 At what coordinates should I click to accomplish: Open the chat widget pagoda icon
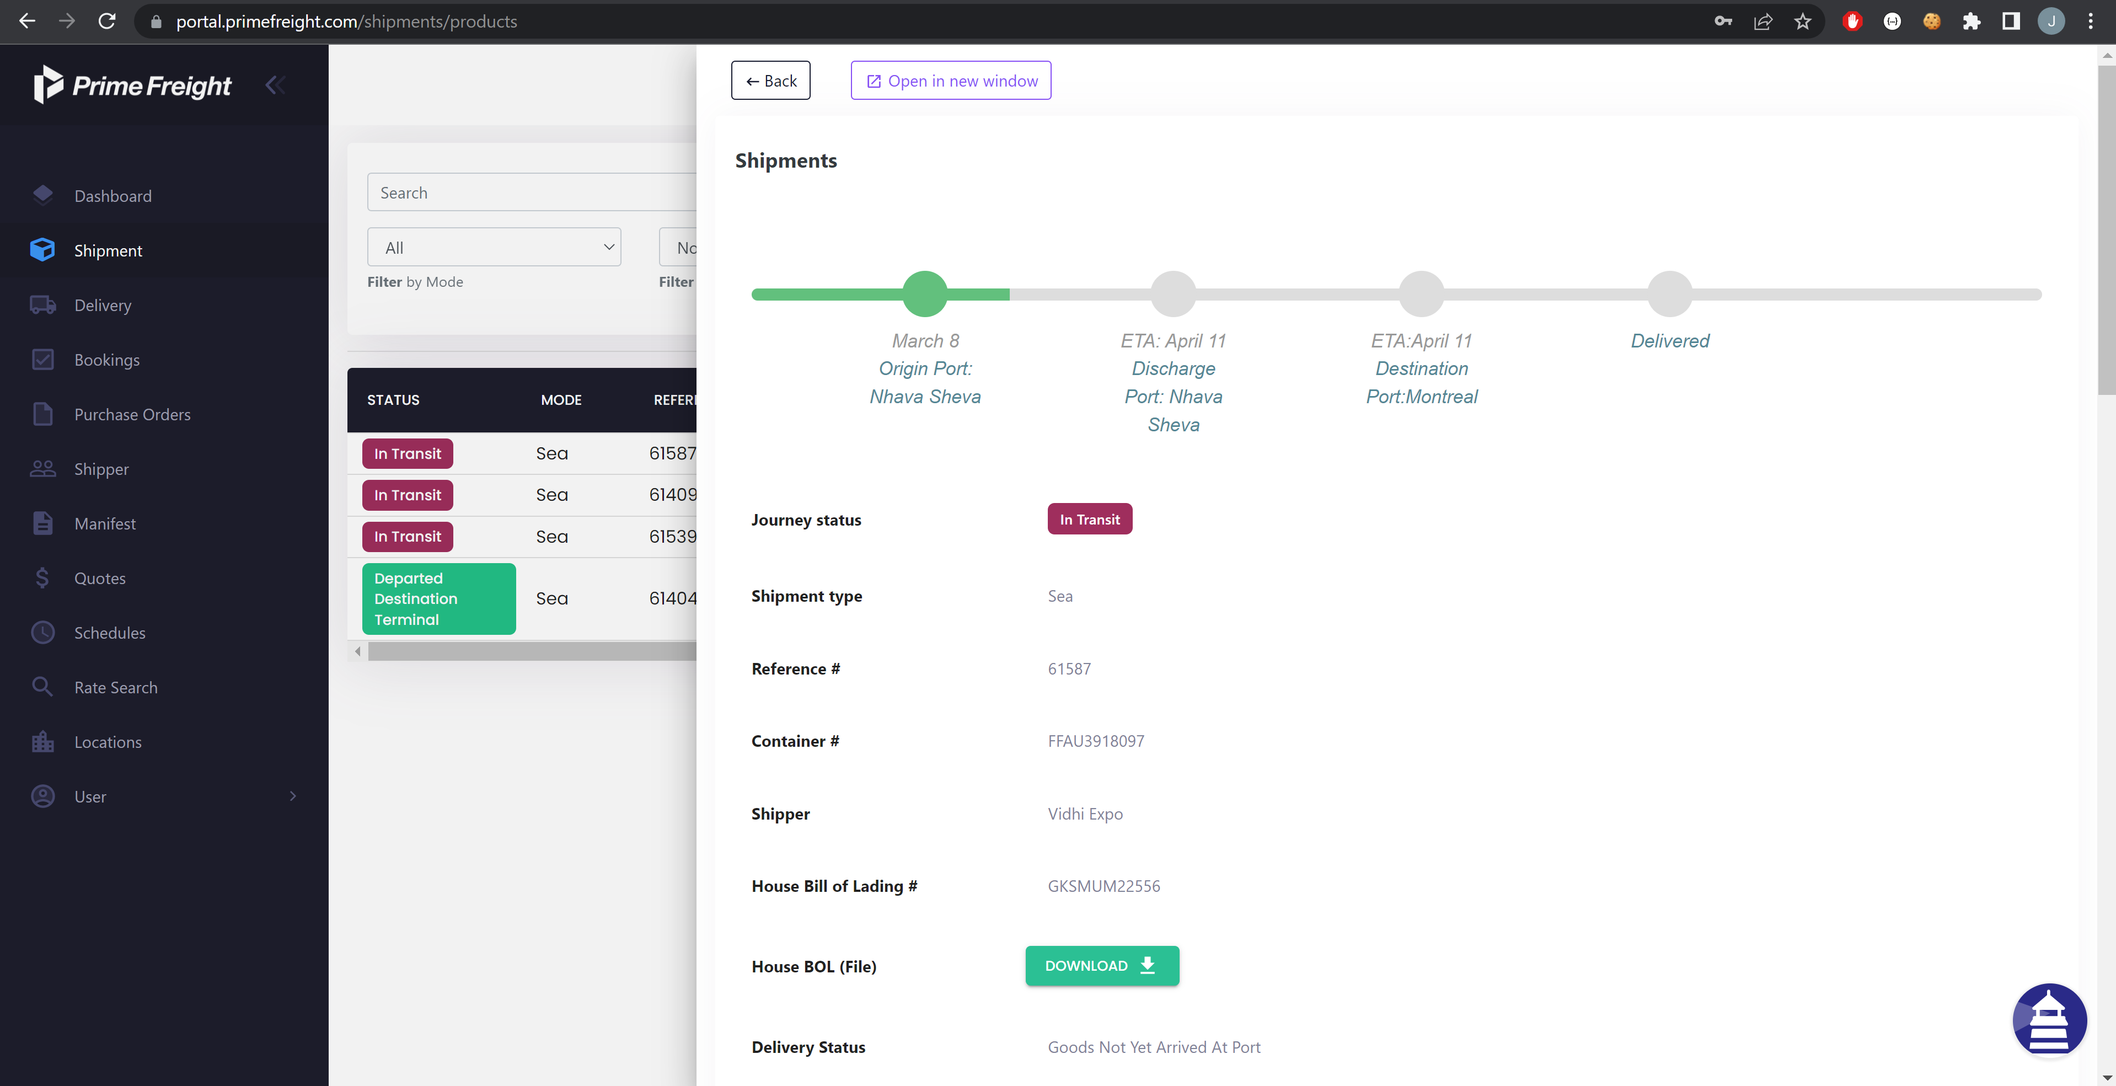2049,1019
